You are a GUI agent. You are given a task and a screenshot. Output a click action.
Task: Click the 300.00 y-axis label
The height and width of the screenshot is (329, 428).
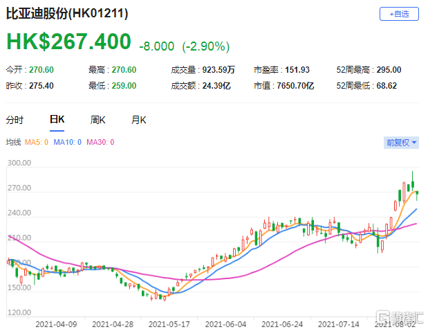(19, 163)
